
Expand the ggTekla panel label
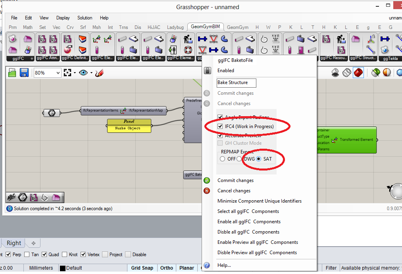click(390, 59)
